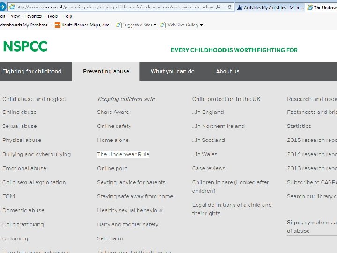The width and height of the screenshot is (337, 253).
Task: Open Statistics link
Action: click(x=299, y=126)
